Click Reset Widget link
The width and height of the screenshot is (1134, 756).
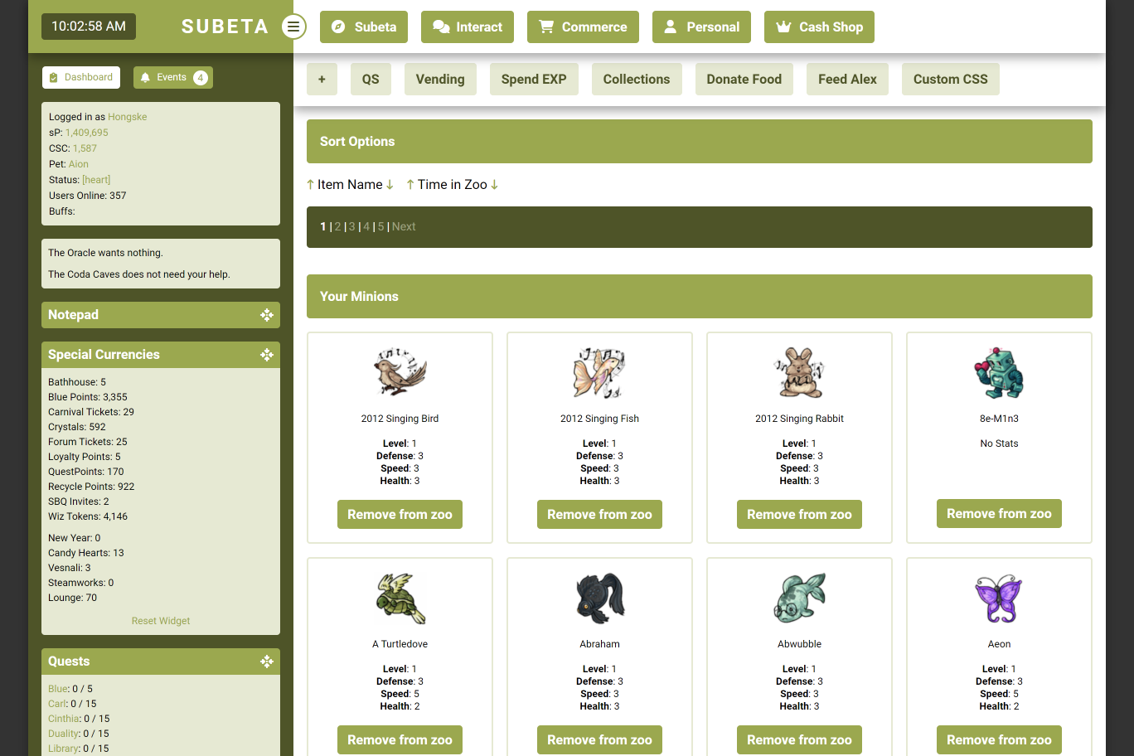(x=161, y=621)
